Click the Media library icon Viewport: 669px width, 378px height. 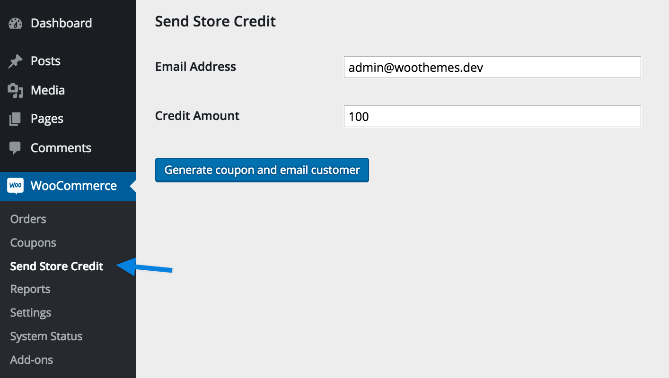16,90
